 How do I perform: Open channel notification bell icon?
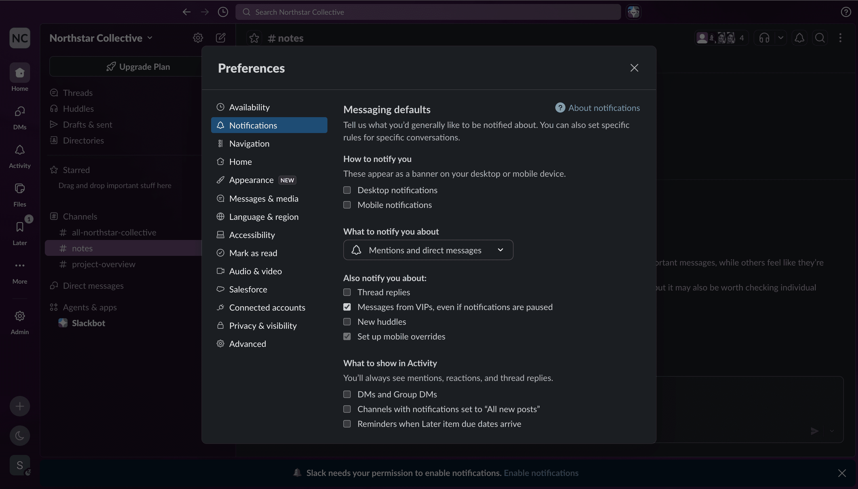pyautogui.click(x=800, y=38)
